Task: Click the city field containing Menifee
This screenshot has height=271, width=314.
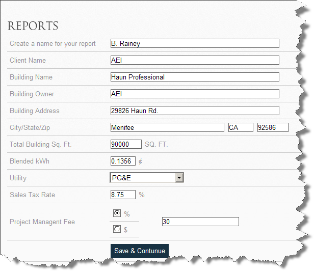Action: [x=167, y=127]
